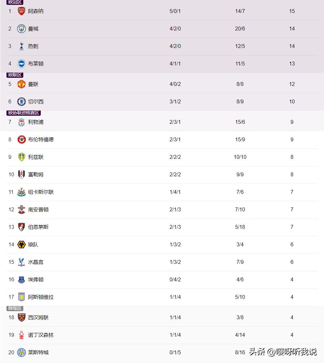This screenshot has height=363, width=324.
Task: Open the 布伦特福德 team link
Action: [x=41, y=139]
